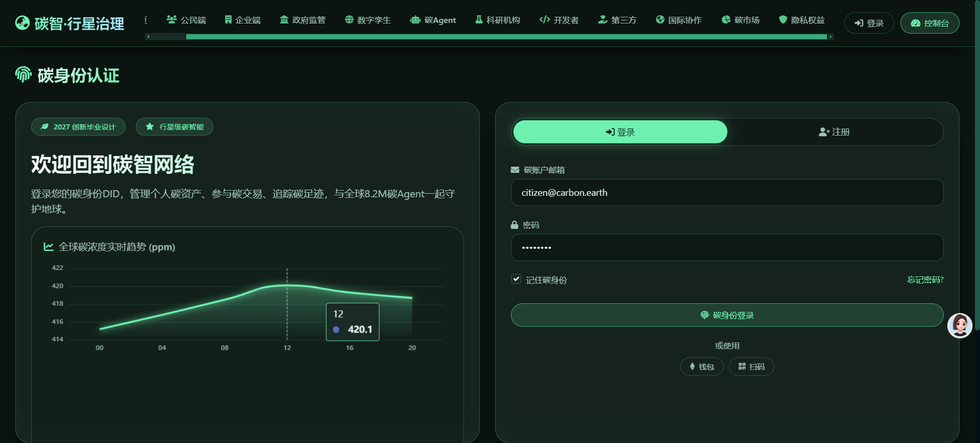Toggle the 记住碳身份 checkbox

pos(516,279)
